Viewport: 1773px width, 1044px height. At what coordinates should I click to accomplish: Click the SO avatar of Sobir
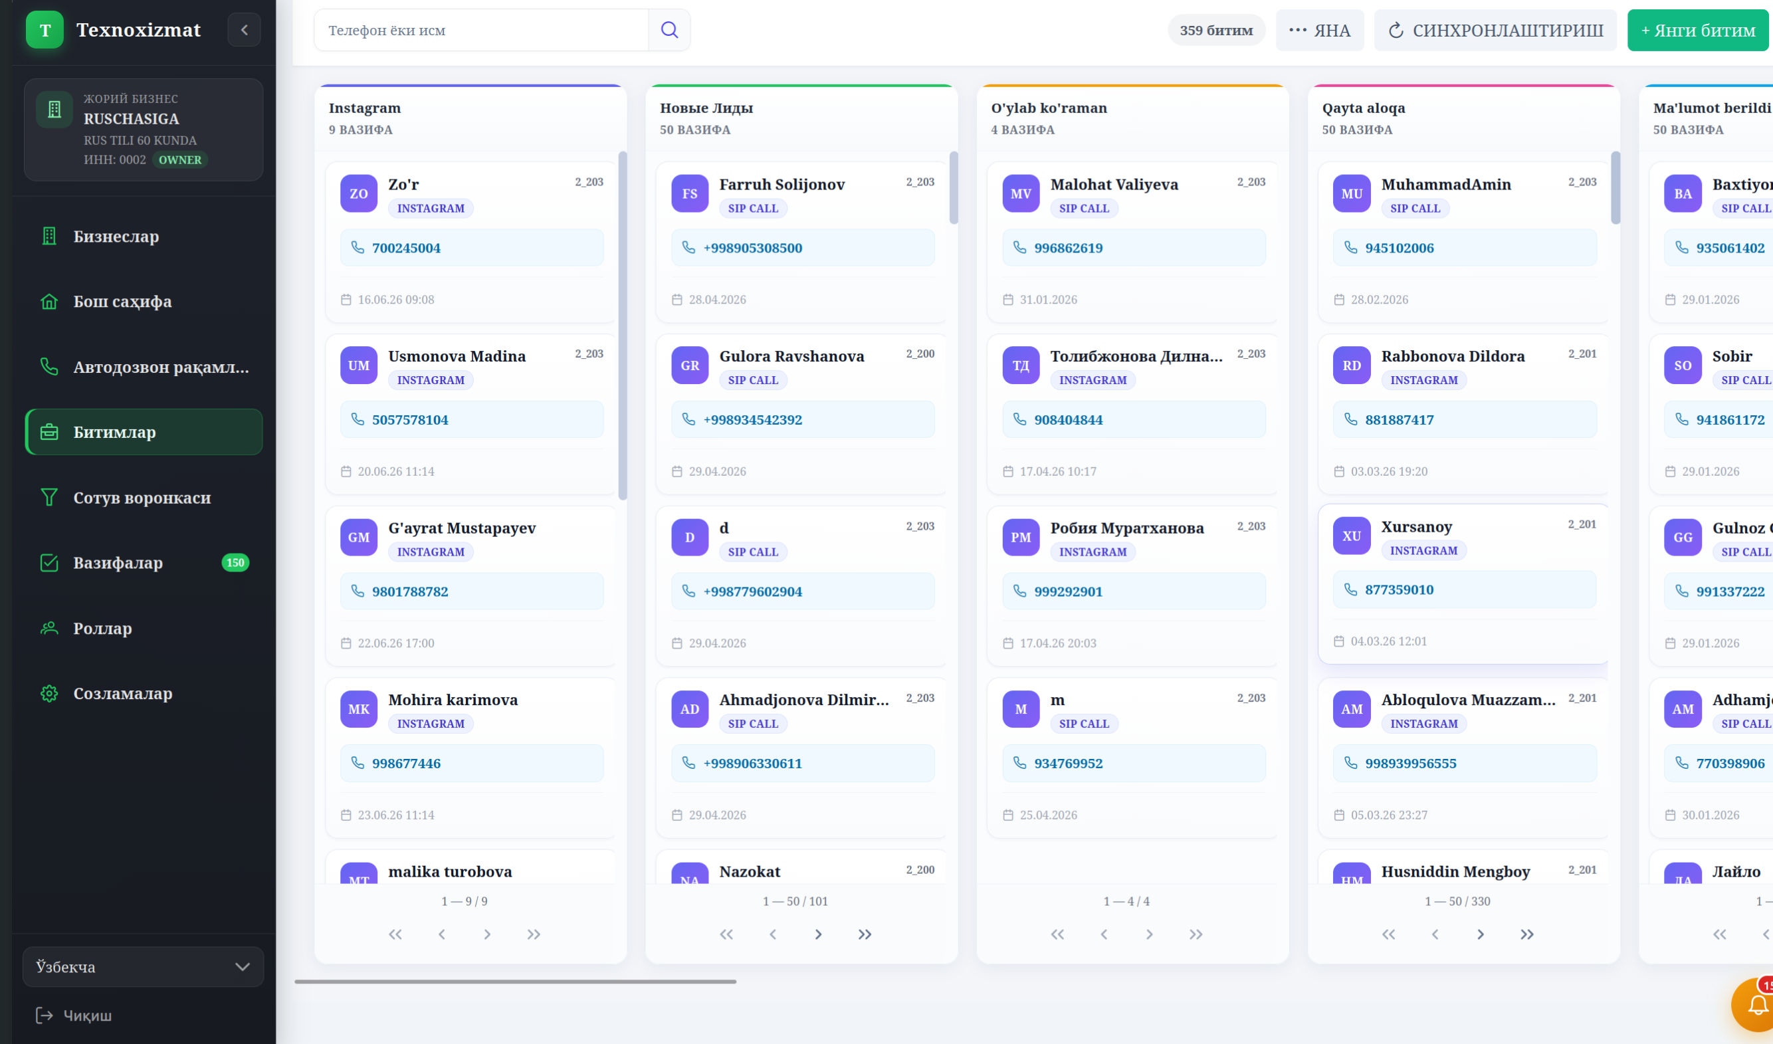[1683, 365]
